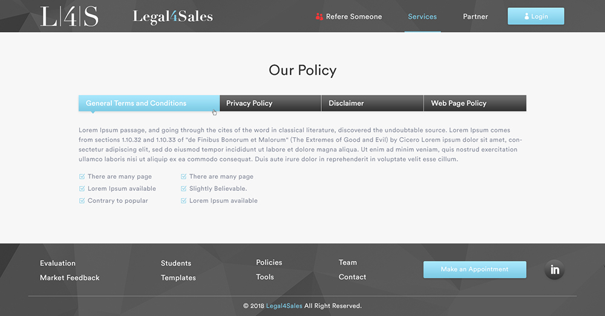Toggle the second-column "Lorem Ipsum available" checkbox
605x316 pixels.
(184, 201)
